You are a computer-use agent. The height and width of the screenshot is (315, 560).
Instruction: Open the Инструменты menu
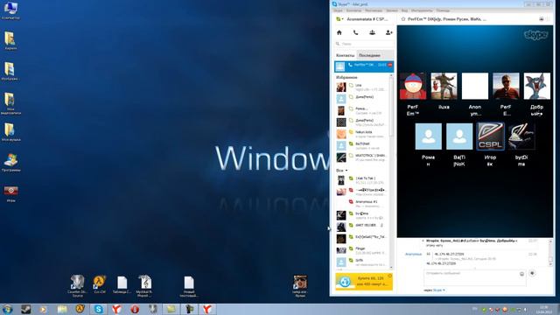pyautogui.click(x=422, y=10)
